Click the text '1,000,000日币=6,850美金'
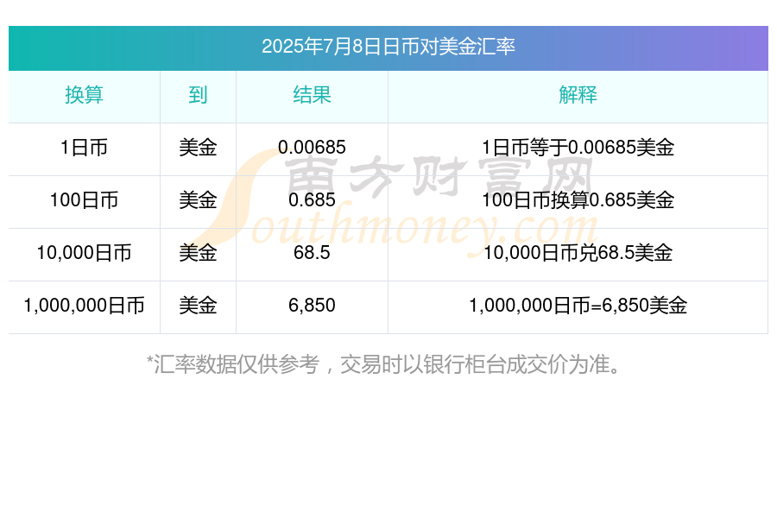 pos(578,306)
